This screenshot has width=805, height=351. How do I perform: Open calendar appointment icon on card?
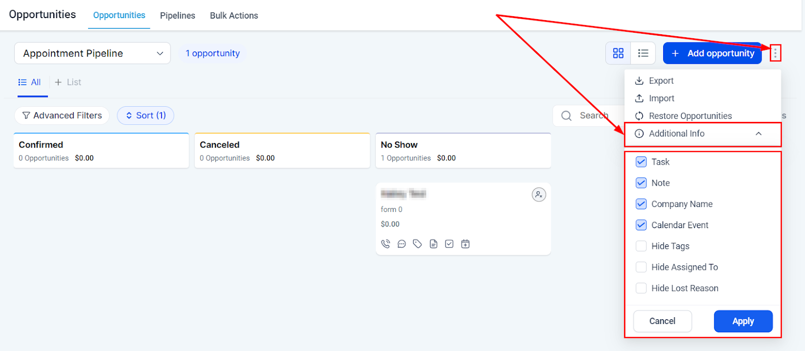465,244
